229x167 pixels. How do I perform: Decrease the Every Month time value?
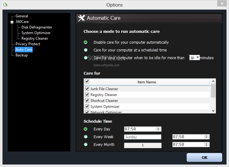[x=207, y=146]
